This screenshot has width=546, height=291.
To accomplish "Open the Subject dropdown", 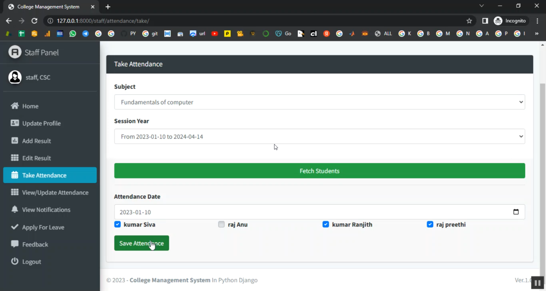I will coord(319,102).
